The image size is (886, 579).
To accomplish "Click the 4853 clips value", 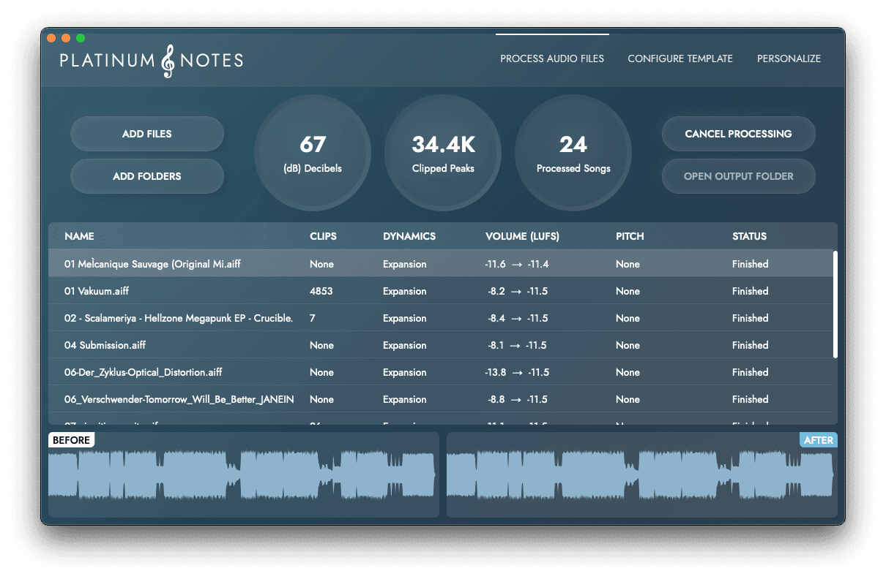I will click(321, 291).
